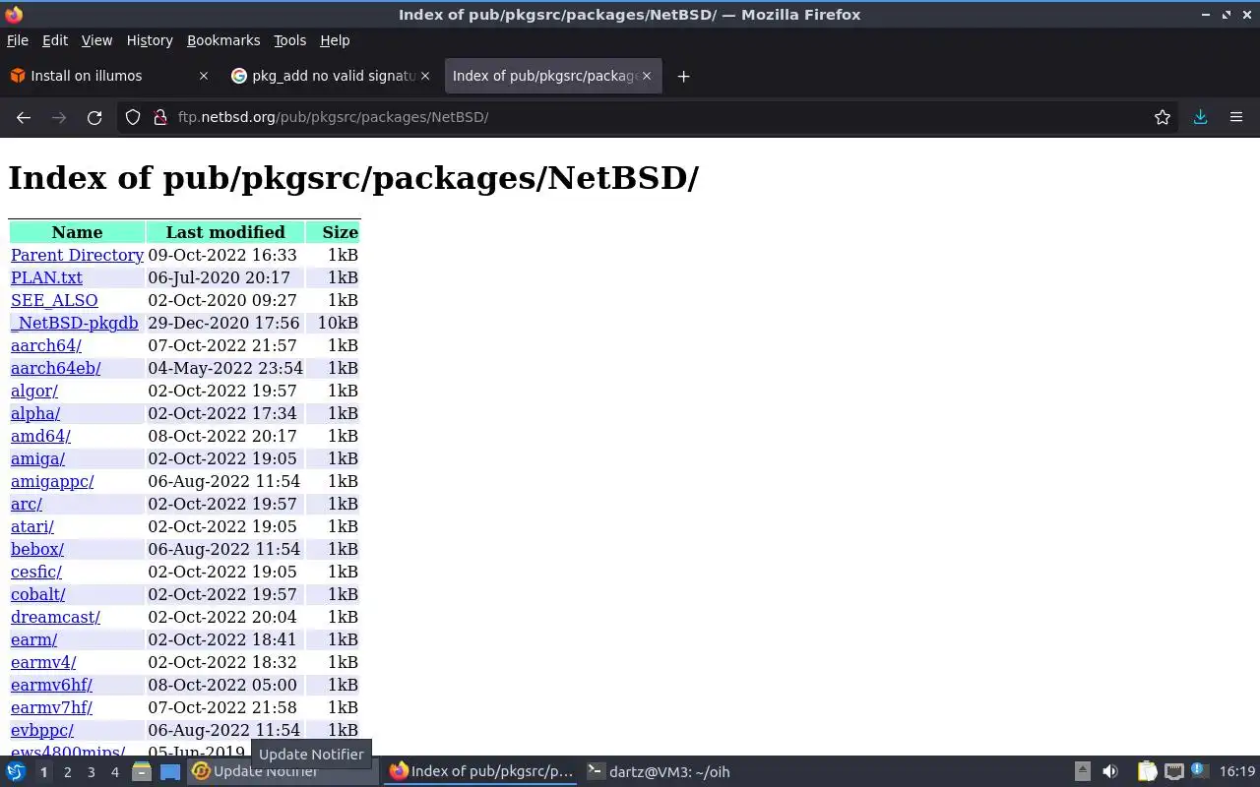The width and height of the screenshot is (1260, 787).
Task: Open the network tray icon
Action: pos(1173,772)
